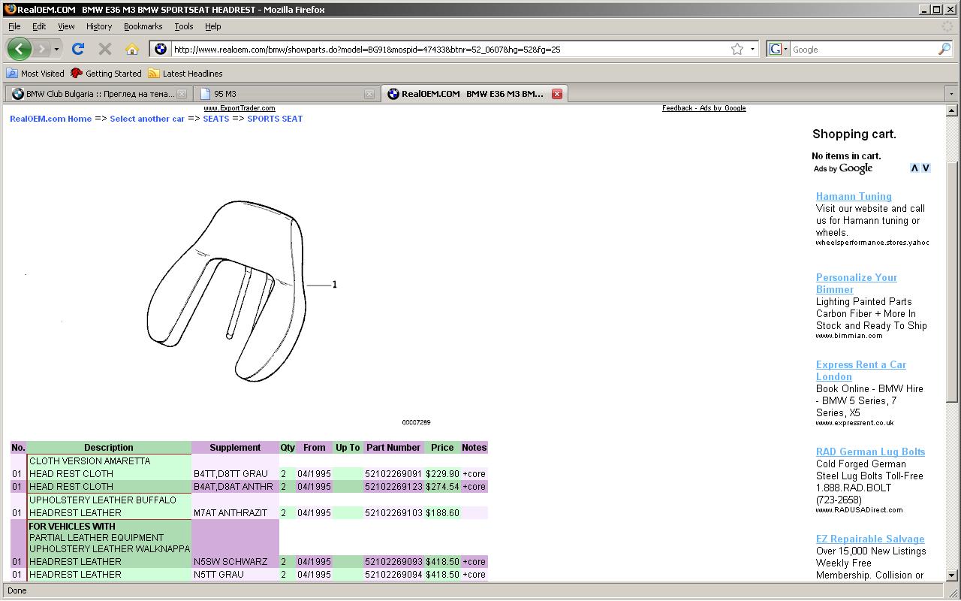Click the search magnifier icon
Viewport: 961px width, 601px height.
click(x=944, y=49)
